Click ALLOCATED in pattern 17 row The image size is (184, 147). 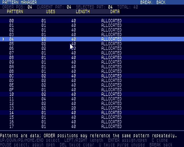point(112,126)
